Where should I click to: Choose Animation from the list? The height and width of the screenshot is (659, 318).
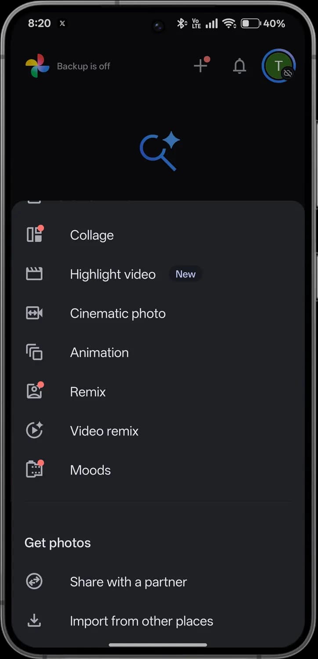(x=158, y=352)
